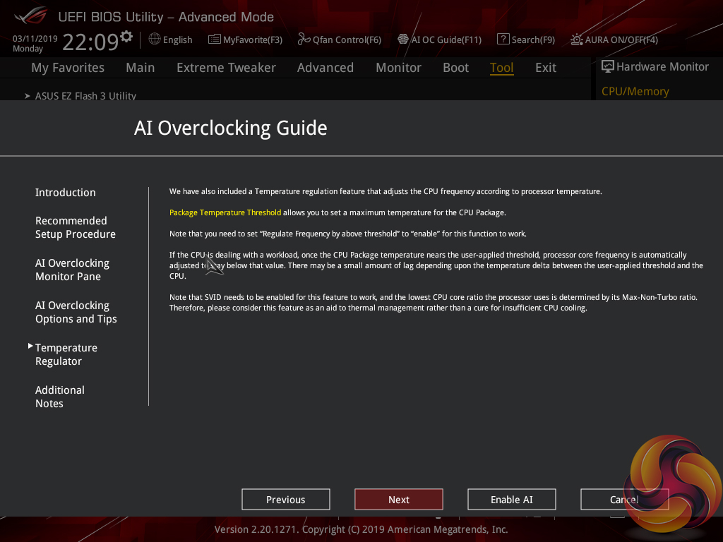Open Extreme Tweaker tab
723x542 pixels.
tap(226, 68)
